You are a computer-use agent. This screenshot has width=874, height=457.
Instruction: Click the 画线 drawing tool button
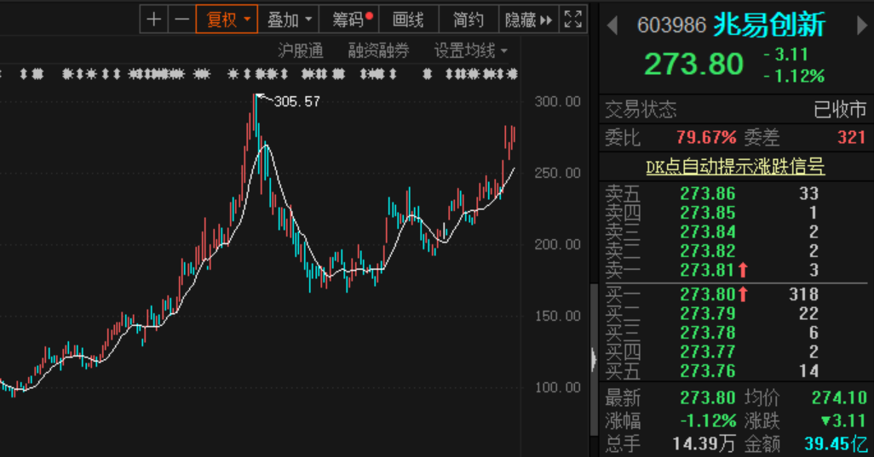(x=407, y=19)
